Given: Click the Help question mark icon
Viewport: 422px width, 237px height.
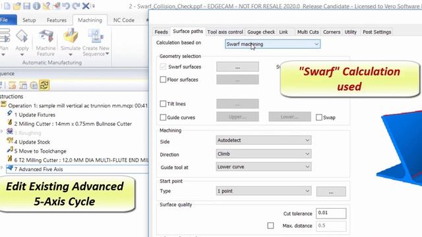Looking at the screenshot, I should click(x=47, y=6).
